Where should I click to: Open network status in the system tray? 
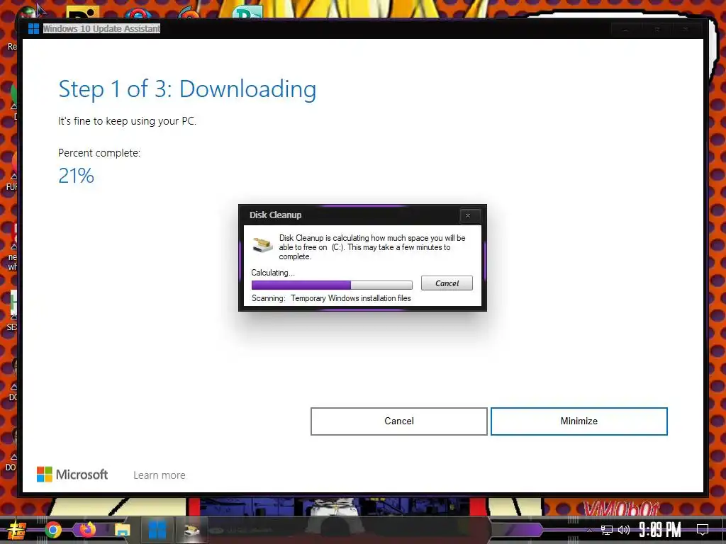click(x=607, y=530)
